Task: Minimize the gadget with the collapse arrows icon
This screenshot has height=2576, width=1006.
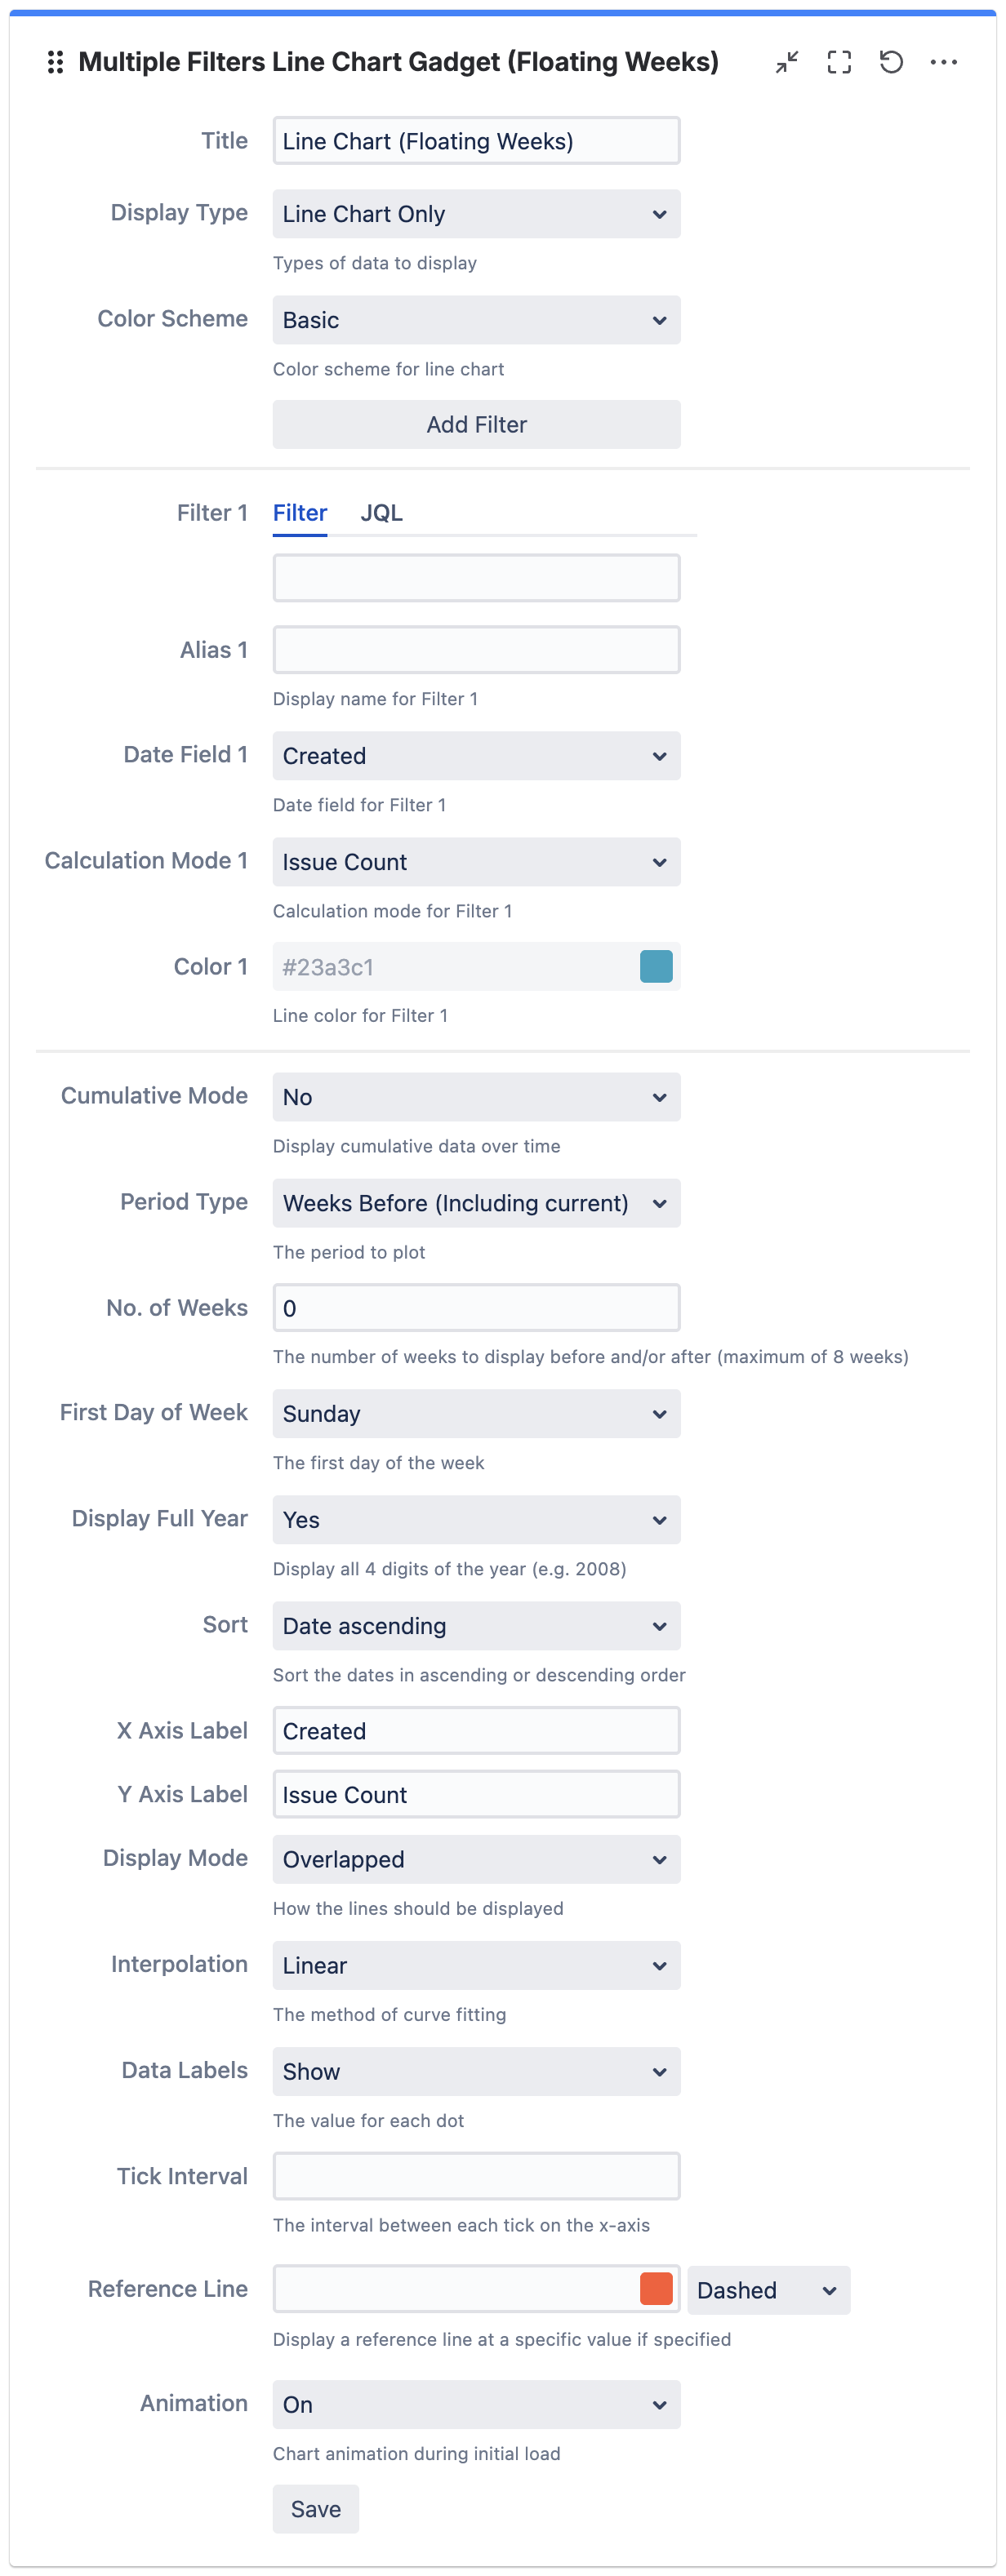Action: pos(787,62)
